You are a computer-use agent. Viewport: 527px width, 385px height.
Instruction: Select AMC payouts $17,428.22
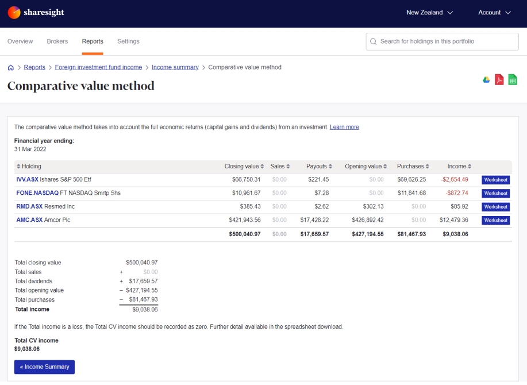[x=314, y=220]
